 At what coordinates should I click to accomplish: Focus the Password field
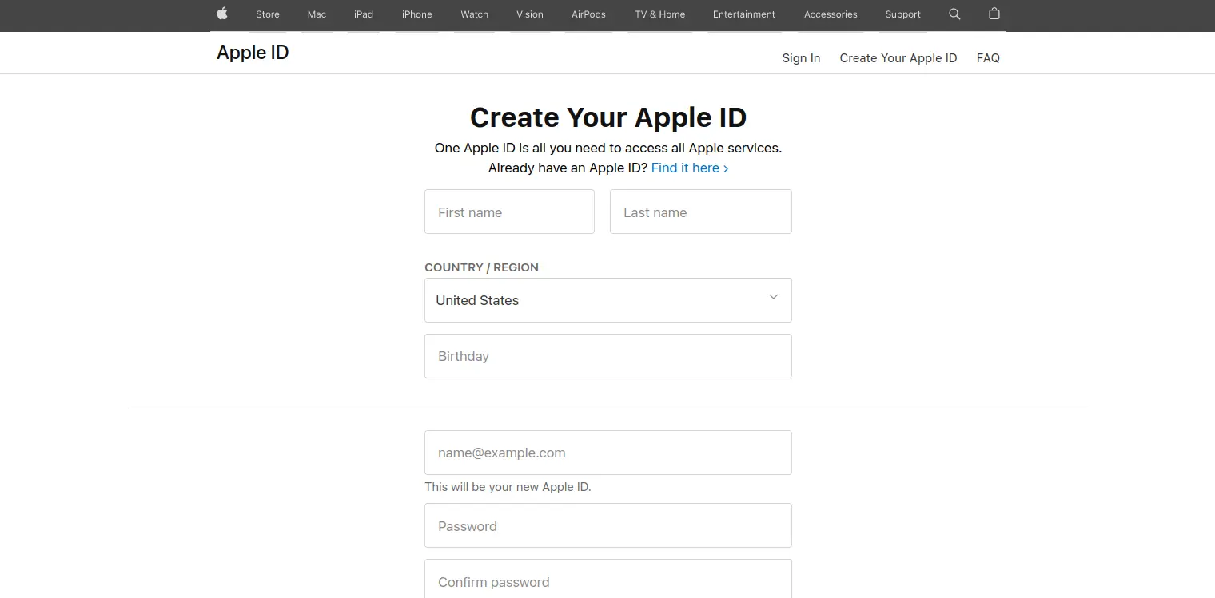tap(608, 525)
